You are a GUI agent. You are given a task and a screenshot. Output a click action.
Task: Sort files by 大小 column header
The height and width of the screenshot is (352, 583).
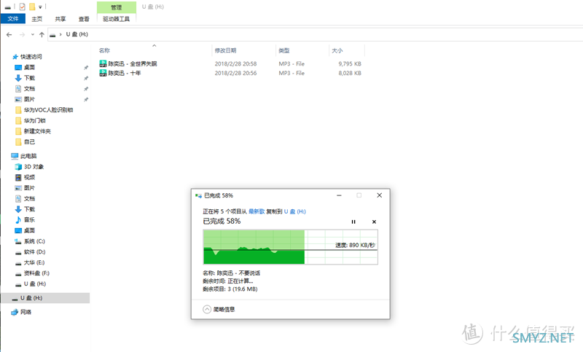337,50
